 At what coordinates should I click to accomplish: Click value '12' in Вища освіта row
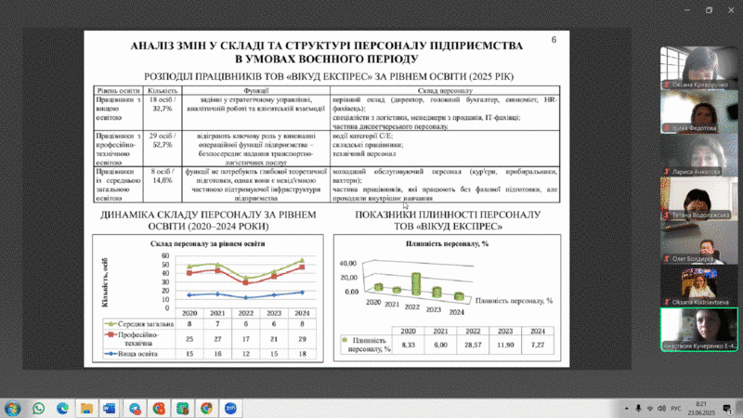pos(246,354)
